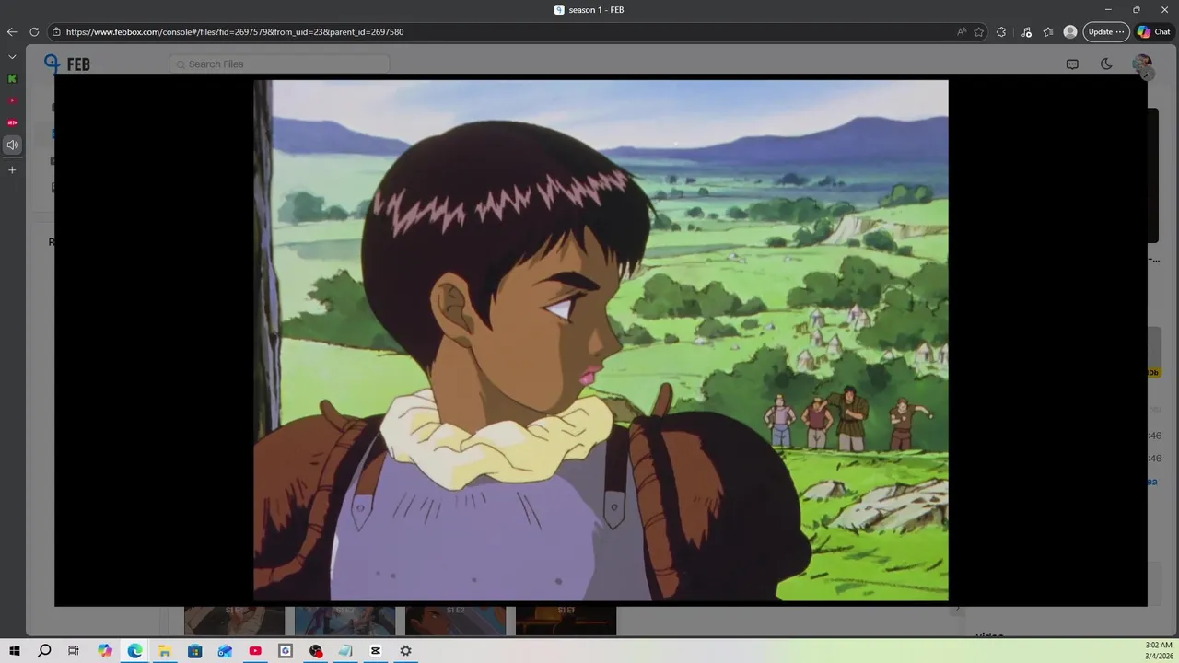Select the fourth dark episode thumbnail below the player

[x=566, y=621]
